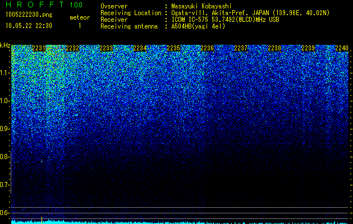The height and width of the screenshot is (224, 353).
Task: Select the observer name Masayuki Kobayashi
Action: click(x=201, y=6)
